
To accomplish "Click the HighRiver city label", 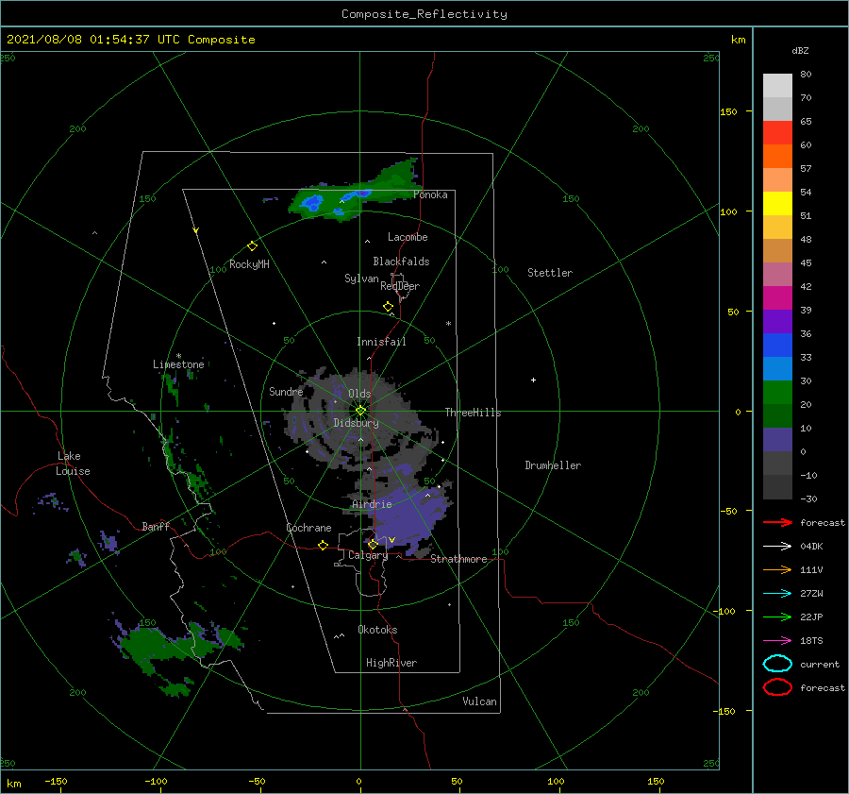I will (x=391, y=663).
